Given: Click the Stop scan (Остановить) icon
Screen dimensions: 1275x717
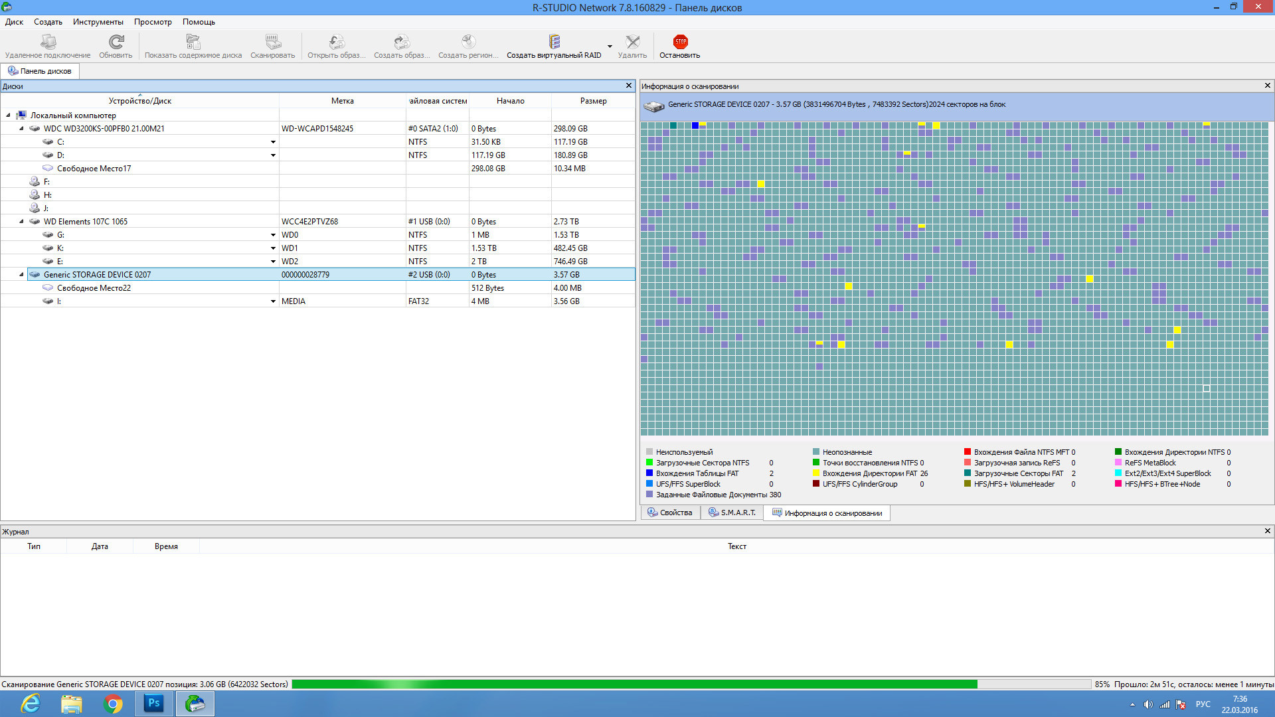Looking at the screenshot, I should [680, 42].
